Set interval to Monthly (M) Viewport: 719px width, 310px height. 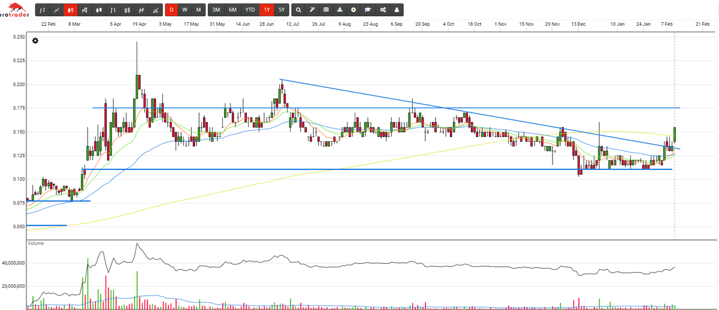click(198, 10)
